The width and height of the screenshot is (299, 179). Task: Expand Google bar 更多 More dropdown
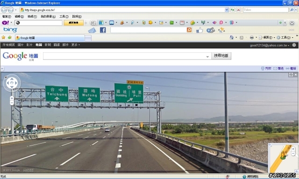[x=76, y=45]
